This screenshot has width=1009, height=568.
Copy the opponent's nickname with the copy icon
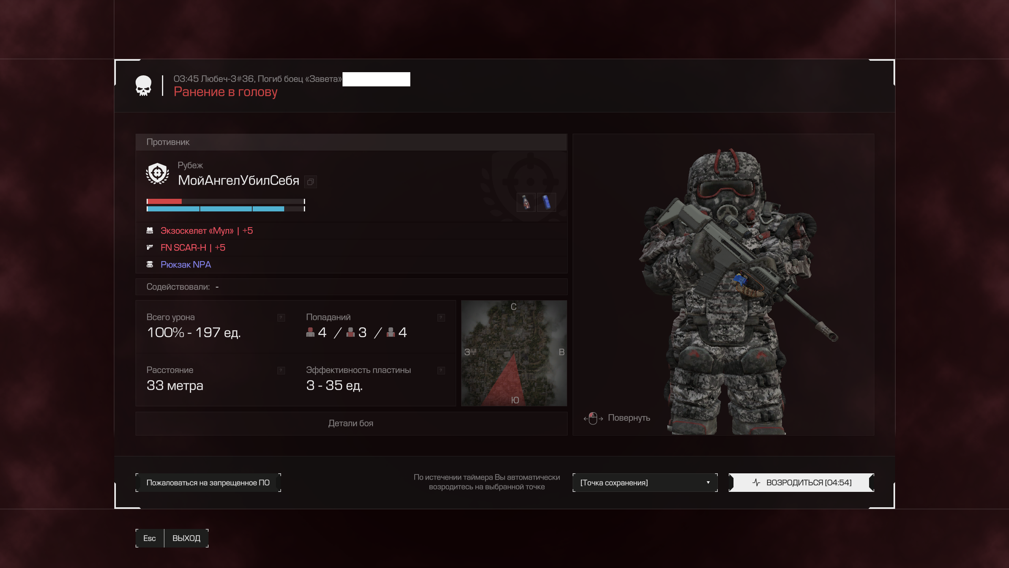coord(311,182)
